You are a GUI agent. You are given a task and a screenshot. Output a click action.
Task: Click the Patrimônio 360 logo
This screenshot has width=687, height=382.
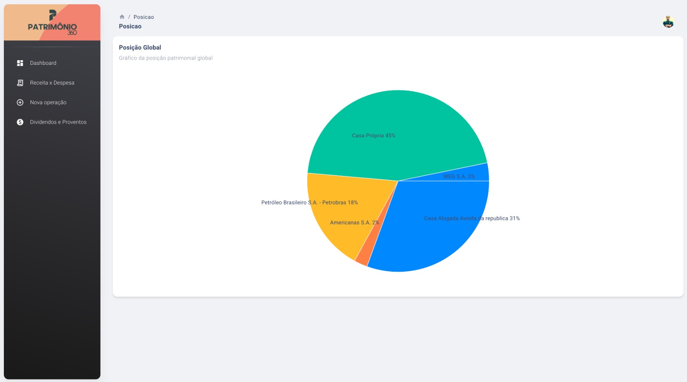click(52, 23)
